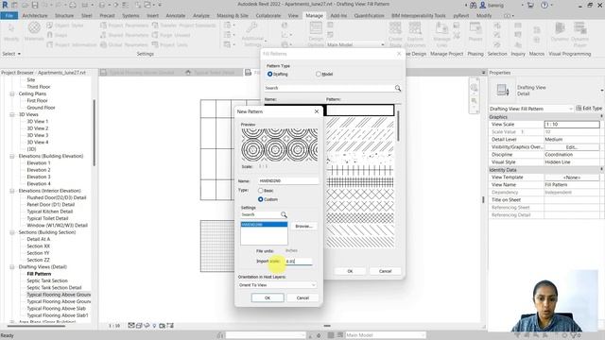Click the Global Parameters icon
The image size is (605, 340).
pyautogui.click(x=103, y=44)
